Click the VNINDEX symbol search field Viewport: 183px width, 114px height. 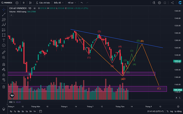coord(7,3)
